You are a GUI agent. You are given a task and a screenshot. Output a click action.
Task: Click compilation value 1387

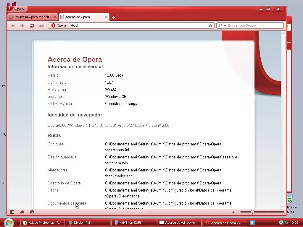(x=109, y=82)
